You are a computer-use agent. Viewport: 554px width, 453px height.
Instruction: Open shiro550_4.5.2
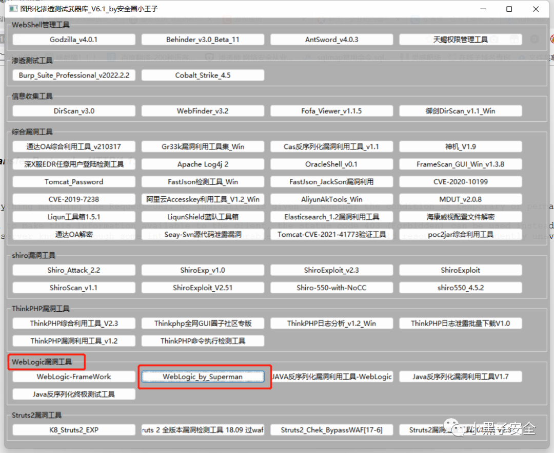[461, 288]
